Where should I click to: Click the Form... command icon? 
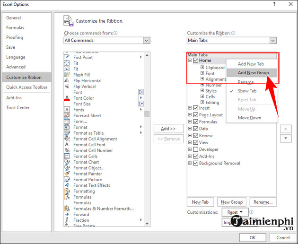(67, 121)
